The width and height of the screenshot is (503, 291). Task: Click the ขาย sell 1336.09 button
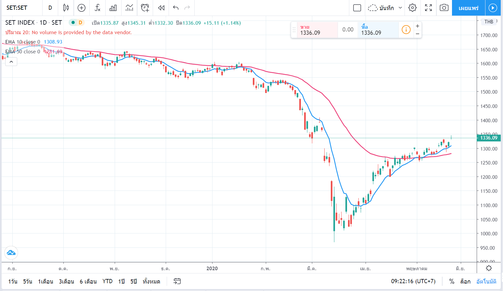317,30
